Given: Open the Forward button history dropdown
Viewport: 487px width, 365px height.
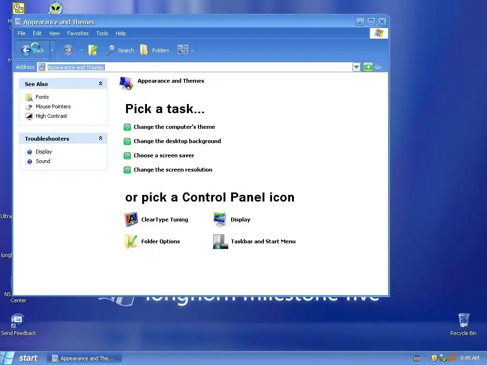Looking at the screenshot, I should pos(81,50).
